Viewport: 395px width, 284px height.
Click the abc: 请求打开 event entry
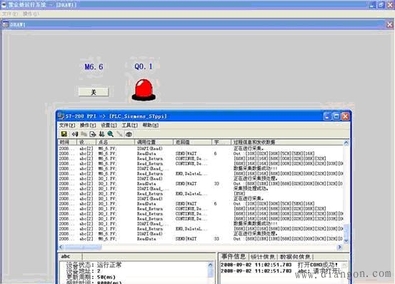pos(281,271)
